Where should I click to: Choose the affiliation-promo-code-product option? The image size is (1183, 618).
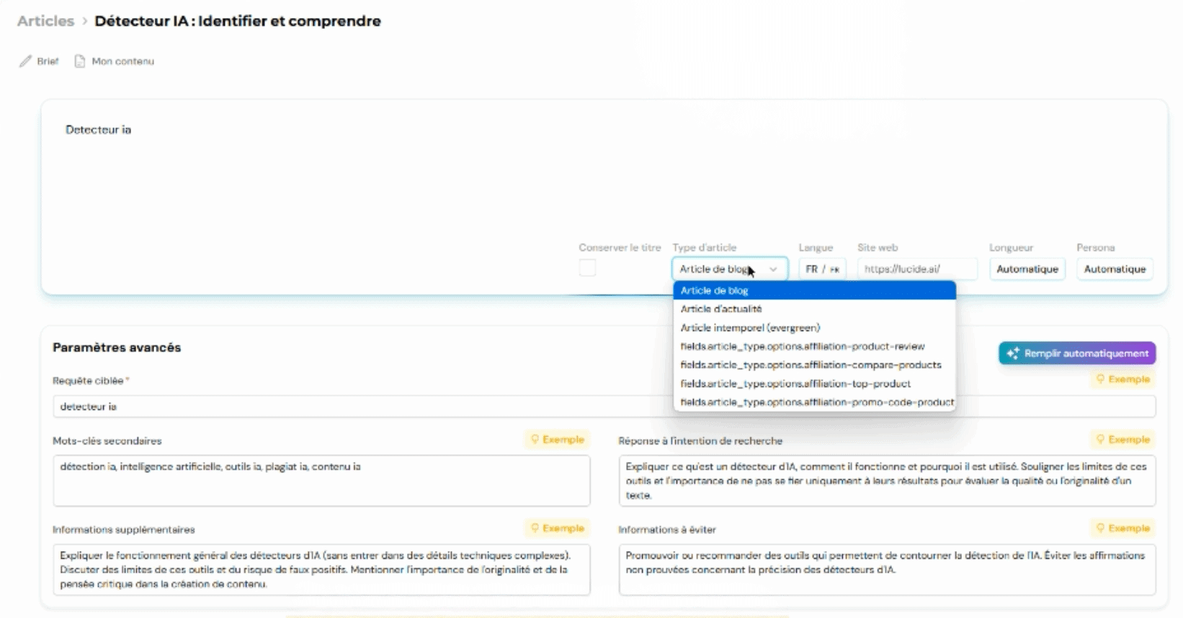[814, 402]
